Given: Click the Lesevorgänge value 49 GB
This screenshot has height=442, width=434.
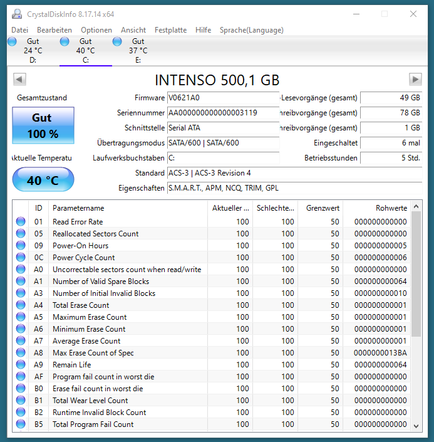Looking at the screenshot, I should [x=391, y=98].
